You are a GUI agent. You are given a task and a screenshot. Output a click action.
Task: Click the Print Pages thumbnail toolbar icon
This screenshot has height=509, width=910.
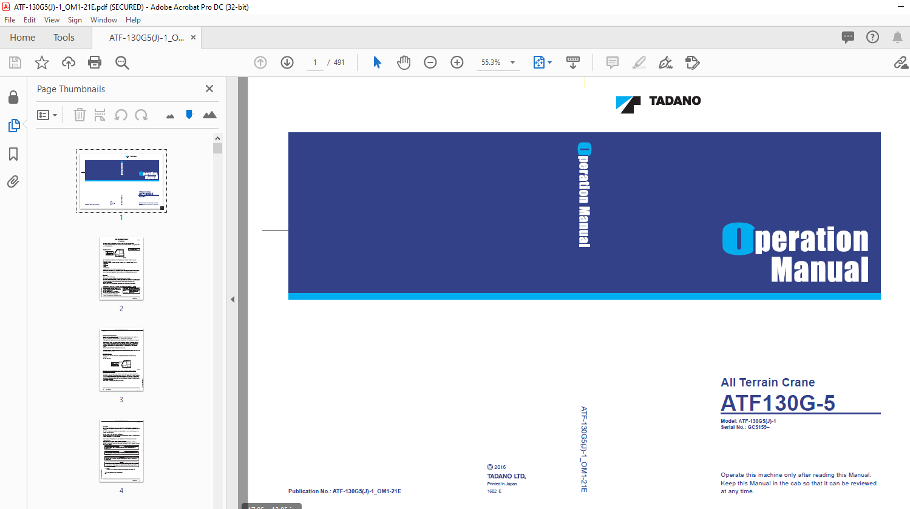click(100, 115)
